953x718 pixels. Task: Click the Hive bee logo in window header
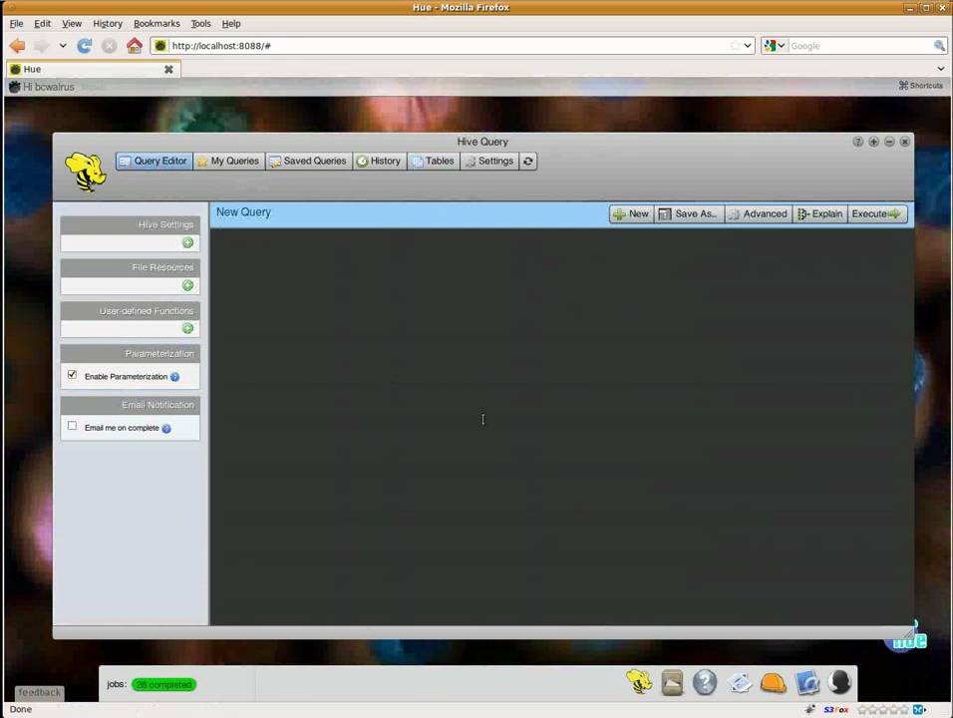coord(85,173)
